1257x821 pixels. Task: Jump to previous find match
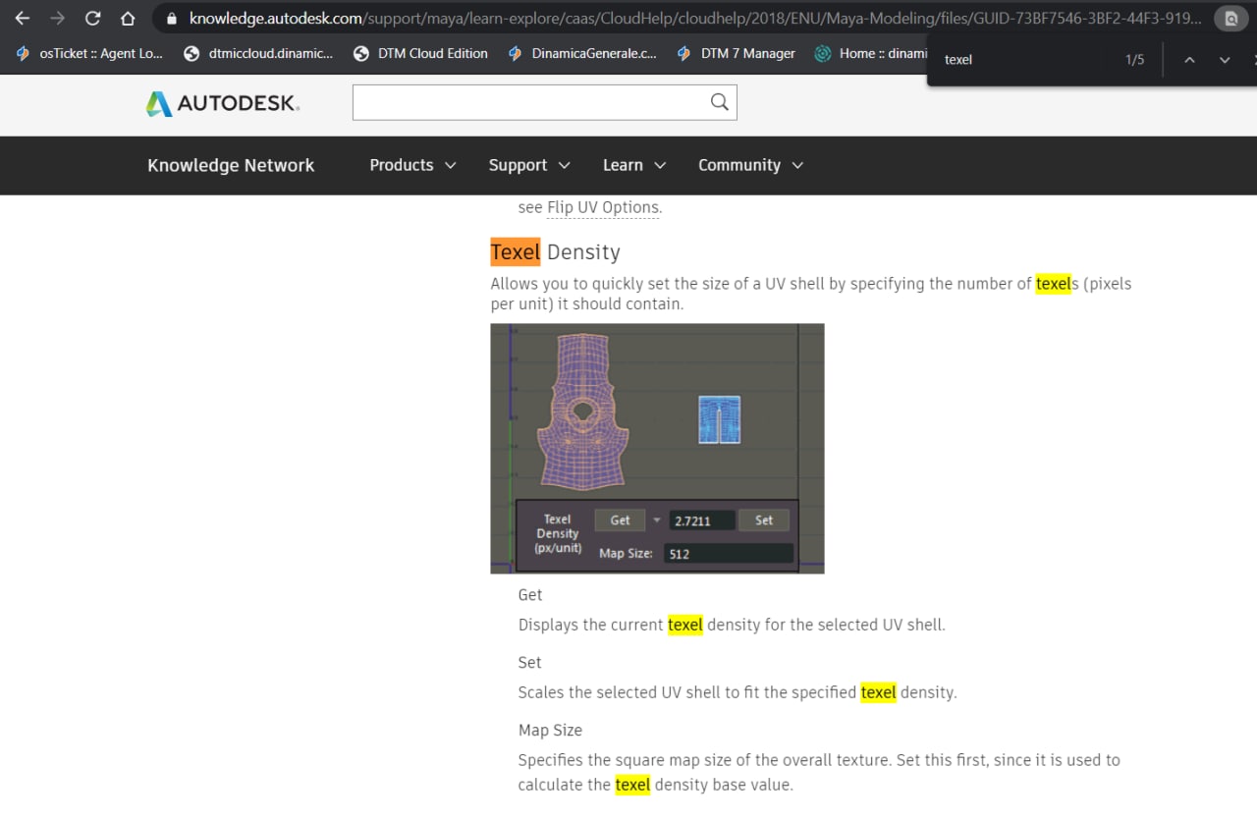coord(1189,60)
